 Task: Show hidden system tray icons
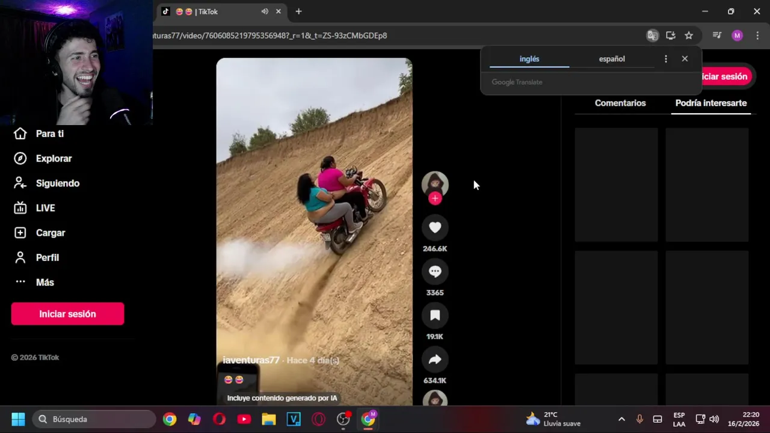click(x=621, y=419)
